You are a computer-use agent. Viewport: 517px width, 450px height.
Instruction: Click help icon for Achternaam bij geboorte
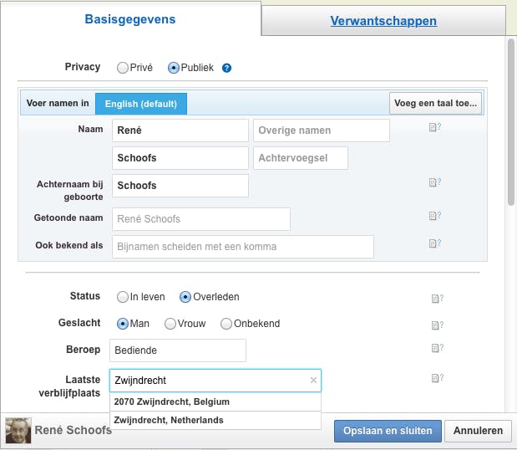click(434, 182)
